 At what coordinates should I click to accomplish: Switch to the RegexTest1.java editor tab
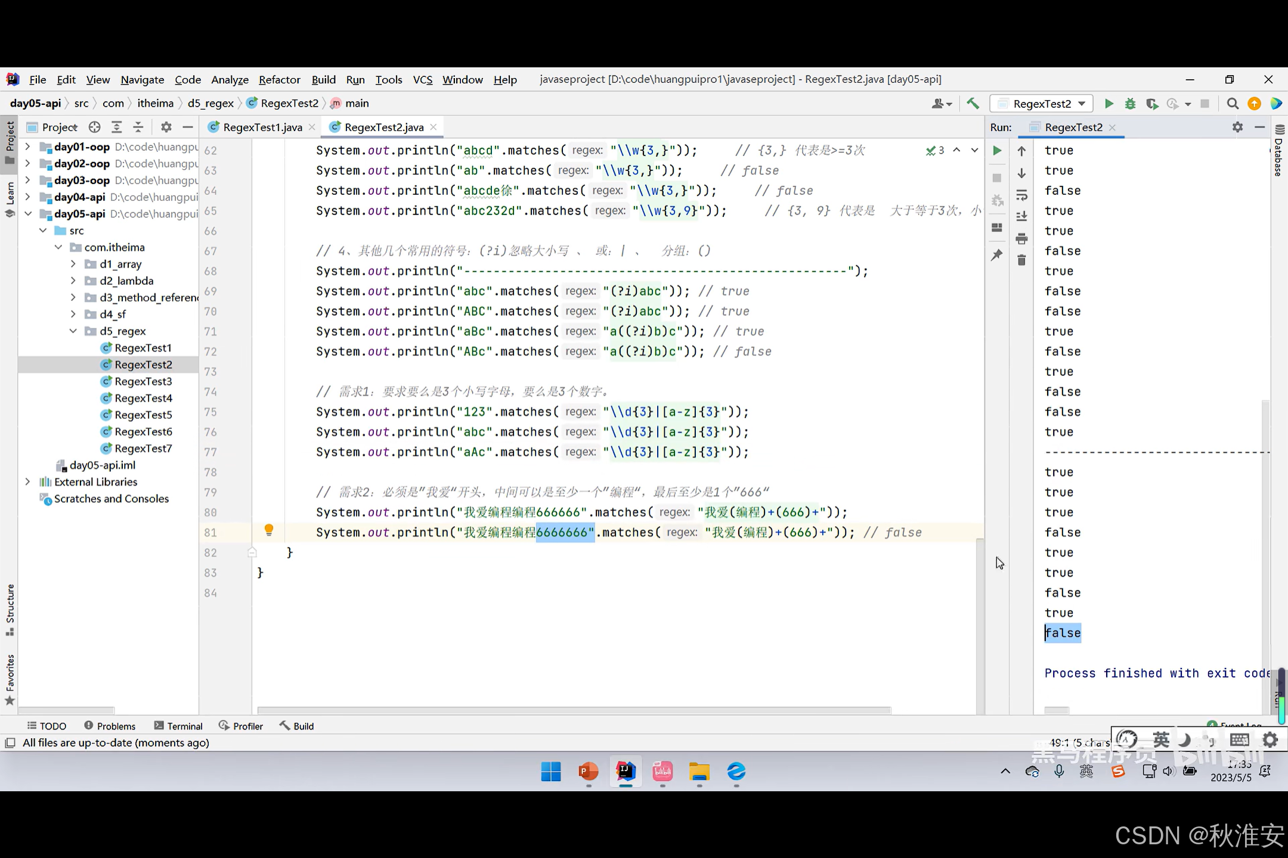point(262,127)
